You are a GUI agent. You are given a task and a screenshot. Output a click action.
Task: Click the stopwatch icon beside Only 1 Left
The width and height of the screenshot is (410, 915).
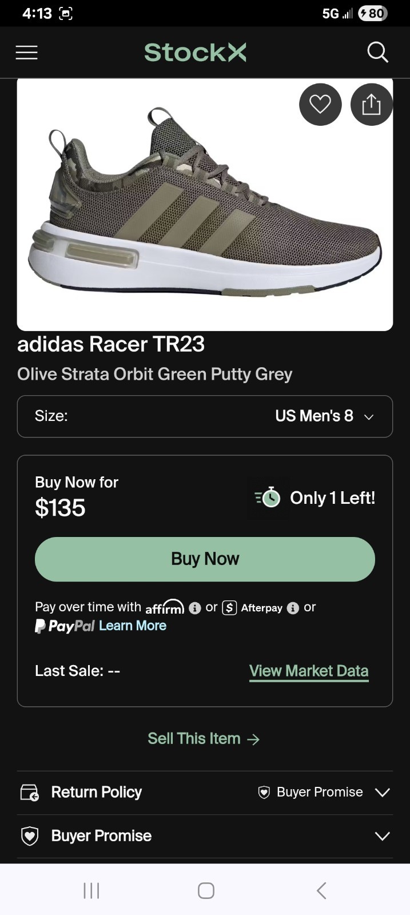[x=268, y=498]
